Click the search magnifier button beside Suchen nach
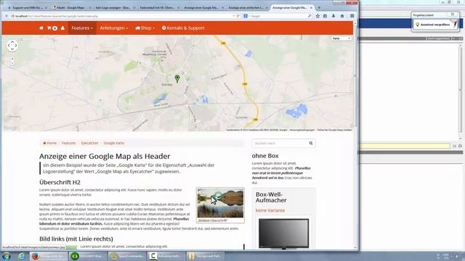Image resolution: width=465 pixels, height=261 pixels. [x=311, y=144]
